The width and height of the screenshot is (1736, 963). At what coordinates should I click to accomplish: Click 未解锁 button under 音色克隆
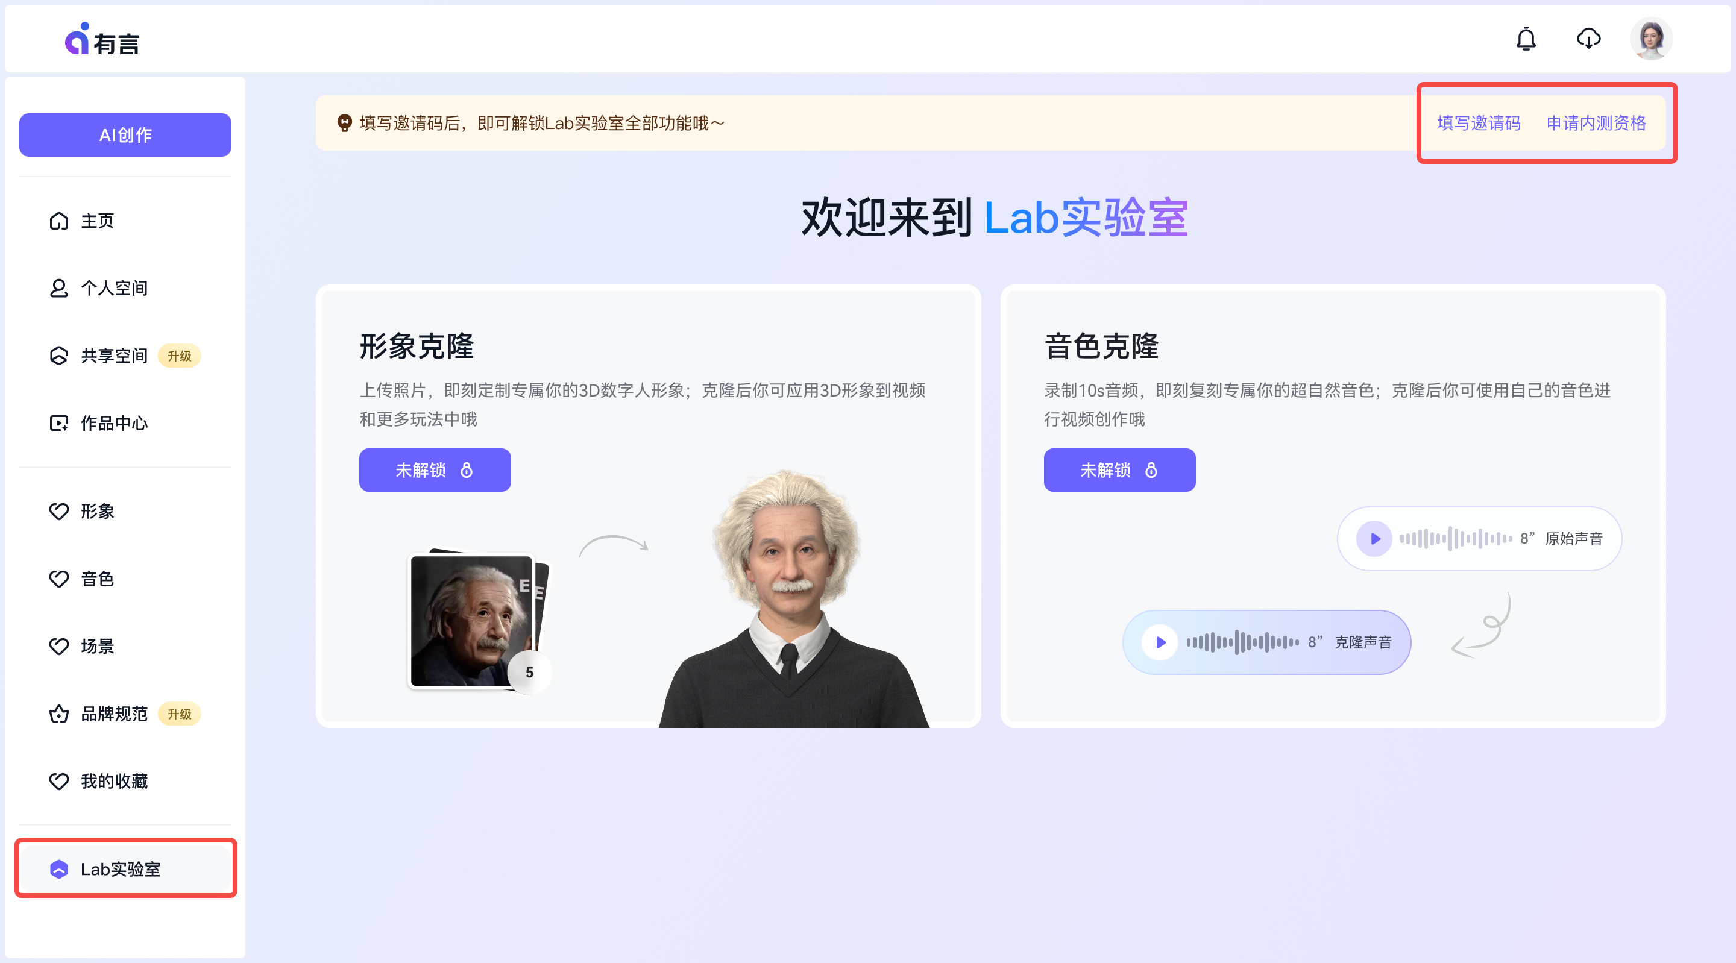pyautogui.click(x=1119, y=469)
